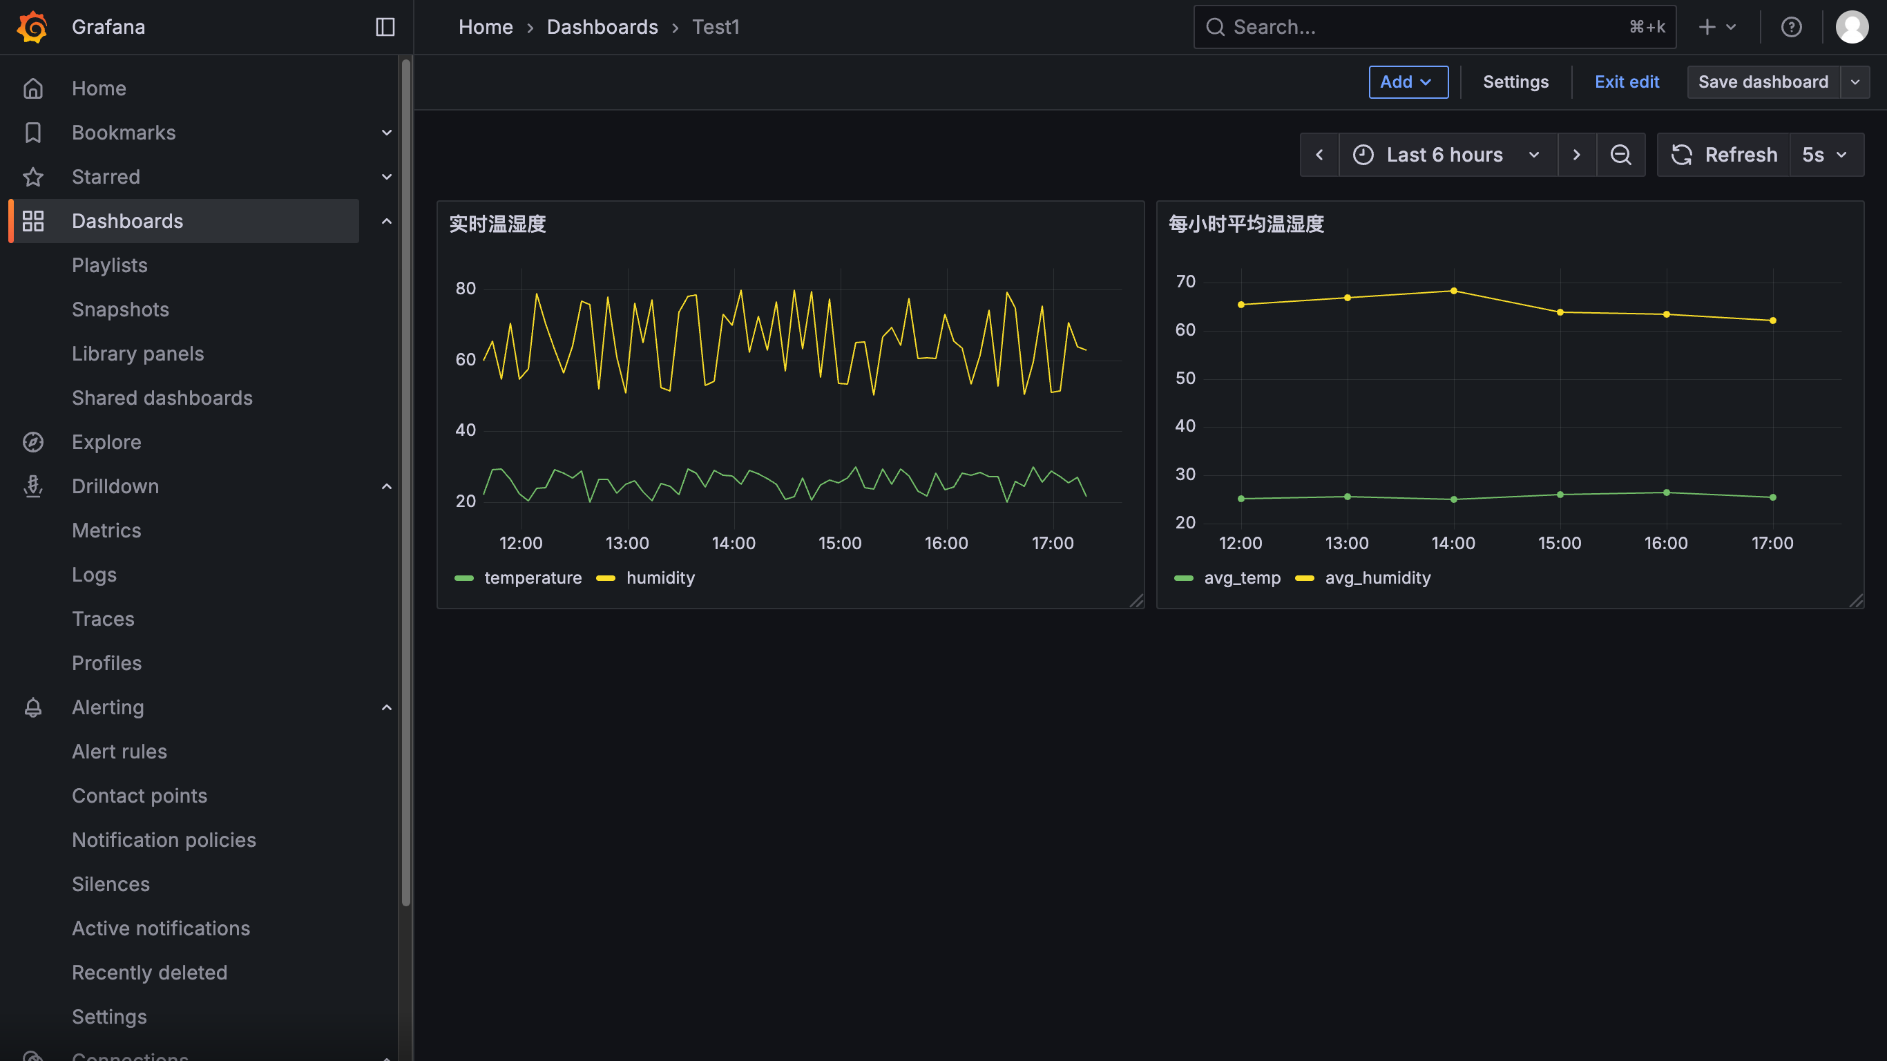1887x1061 pixels.
Task: Collapse the sidebar with dock menu icon
Action: click(385, 27)
